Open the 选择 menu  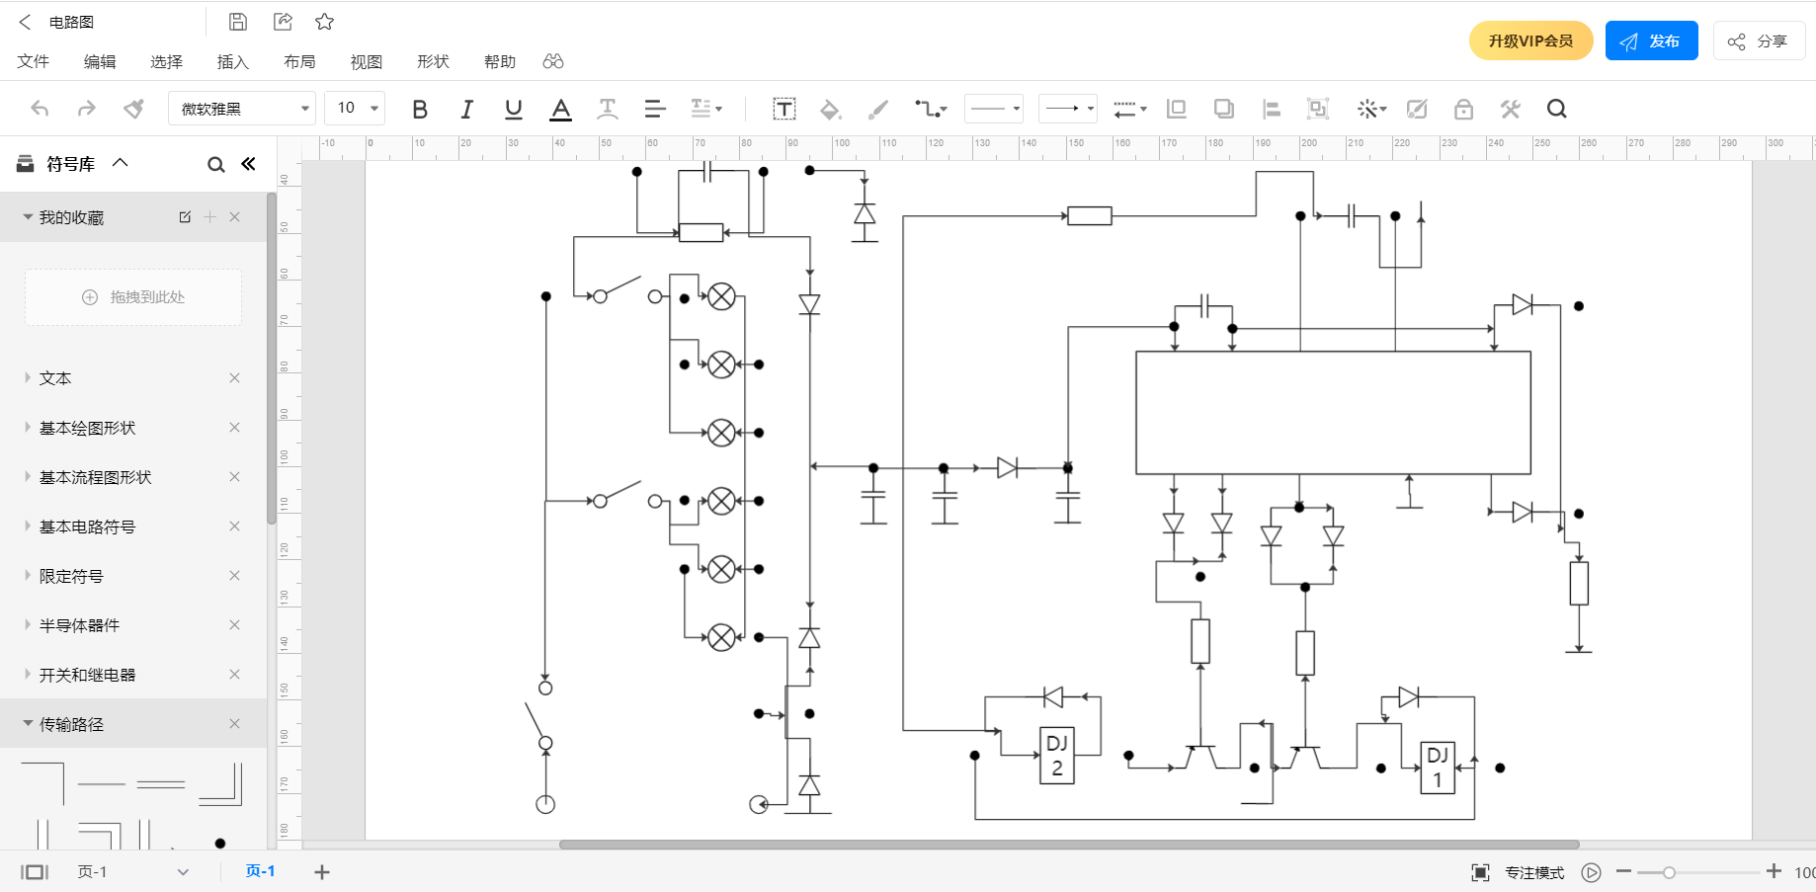166,61
